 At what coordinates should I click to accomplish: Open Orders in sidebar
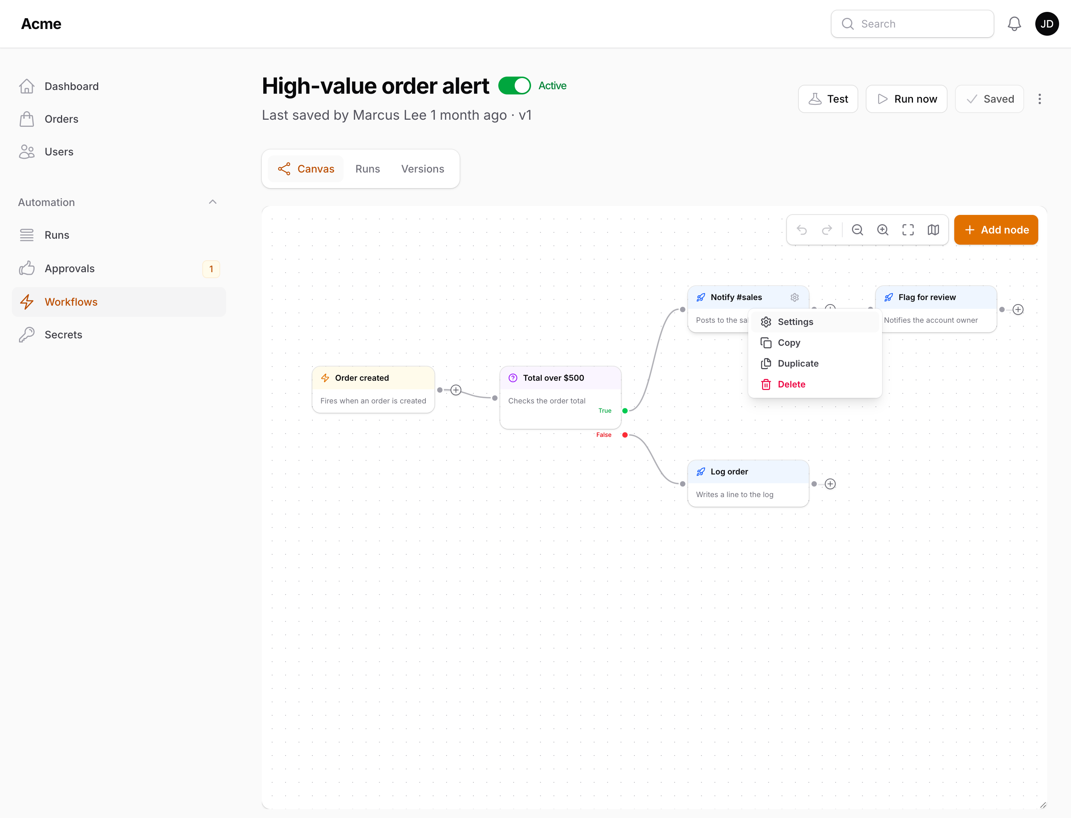coord(119,119)
